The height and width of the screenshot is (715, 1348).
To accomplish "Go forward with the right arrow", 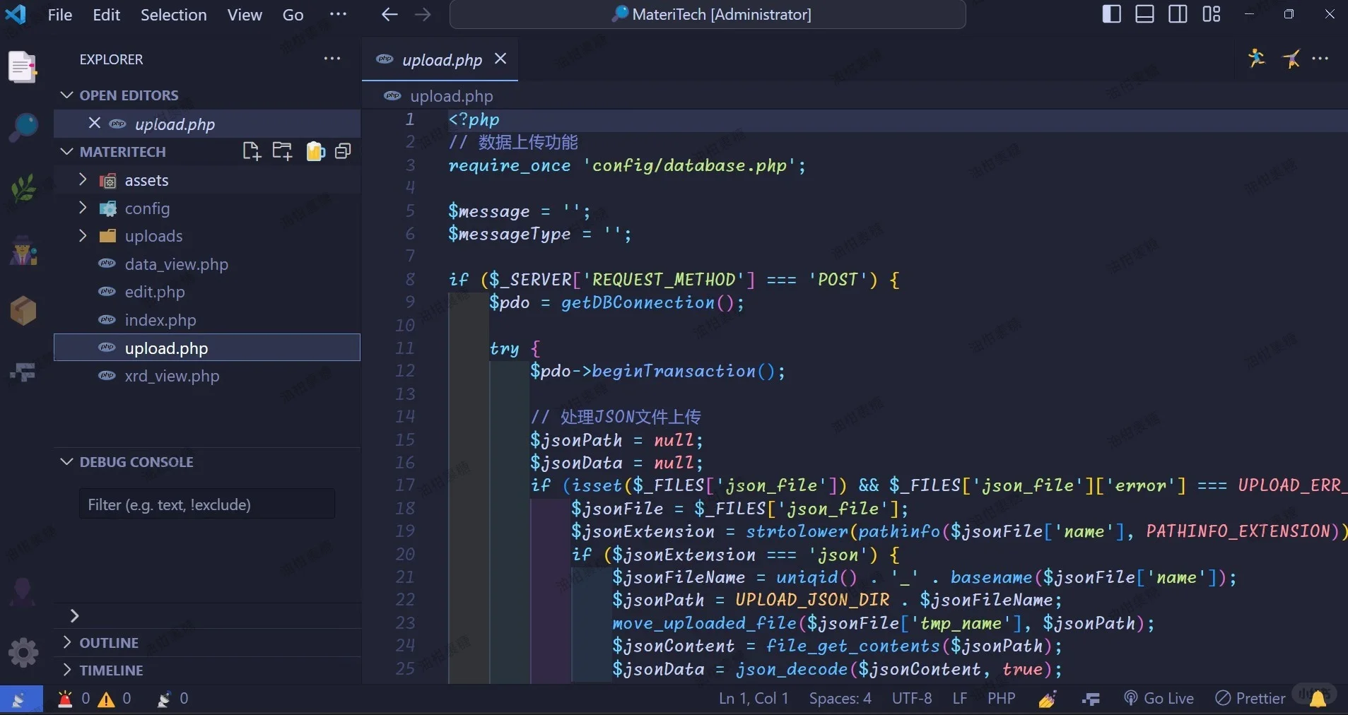I will pos(423,15).
